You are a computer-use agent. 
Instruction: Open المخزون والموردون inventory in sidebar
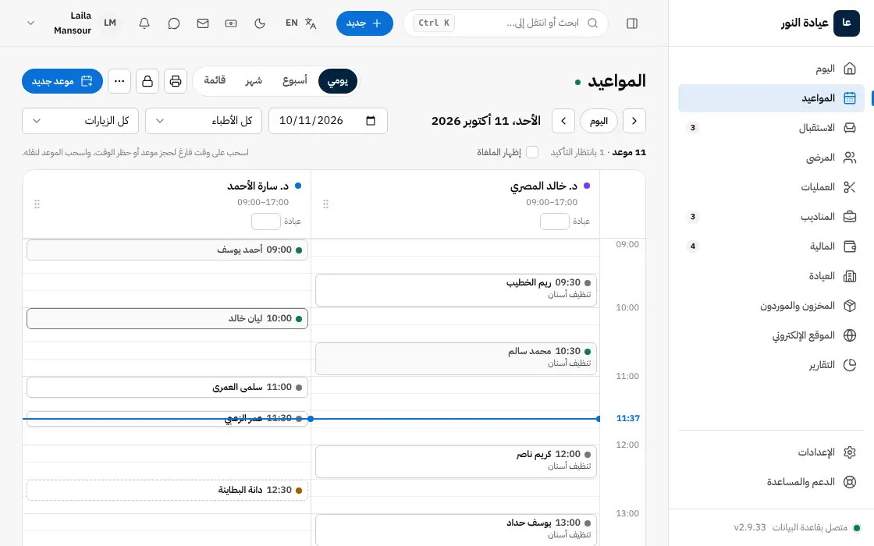[772, 306]
